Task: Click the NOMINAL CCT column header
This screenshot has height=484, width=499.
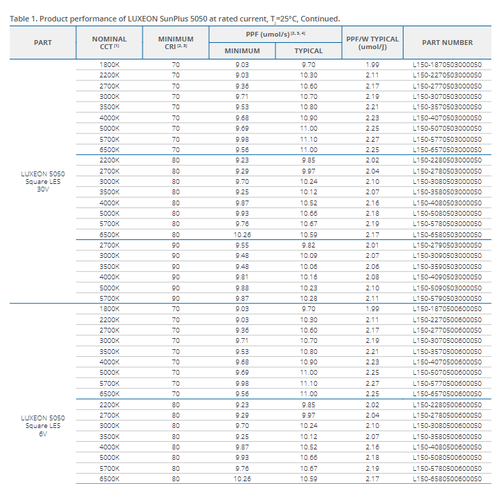Action: coord(109,43)
